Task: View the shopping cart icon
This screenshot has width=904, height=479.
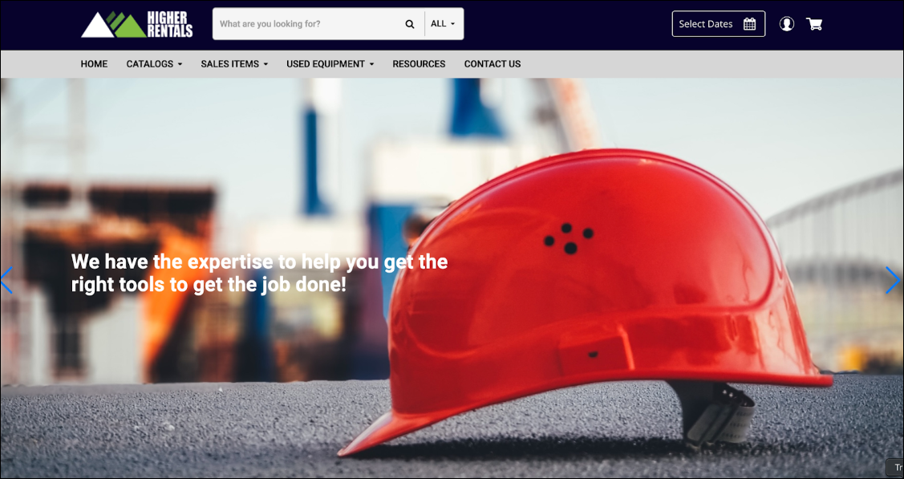Action: [814, 23]
